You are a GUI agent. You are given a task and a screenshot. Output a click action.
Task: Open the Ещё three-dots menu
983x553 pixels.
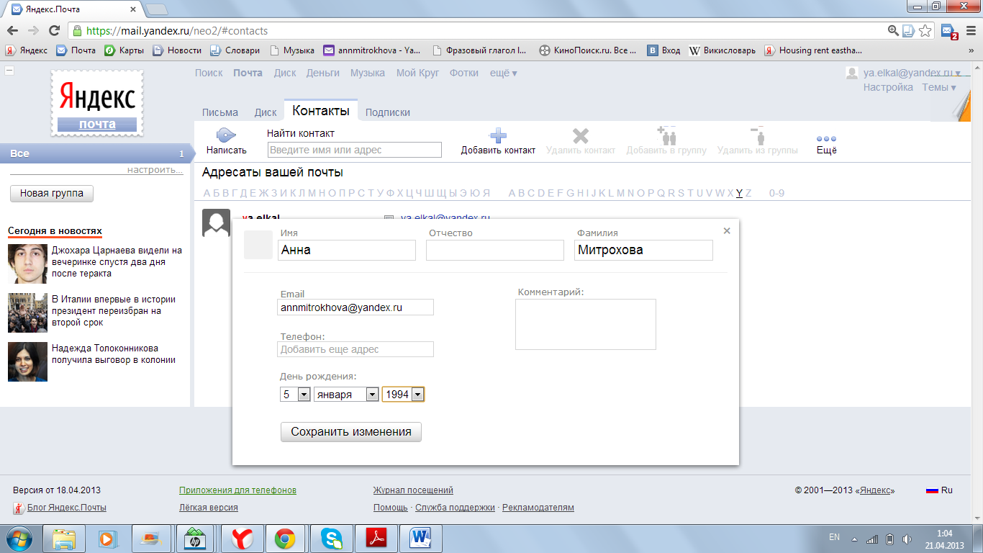[x=826, y=138]
